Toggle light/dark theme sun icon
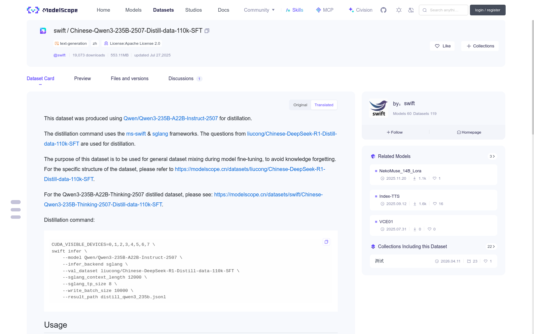 (x=399, y=10)
